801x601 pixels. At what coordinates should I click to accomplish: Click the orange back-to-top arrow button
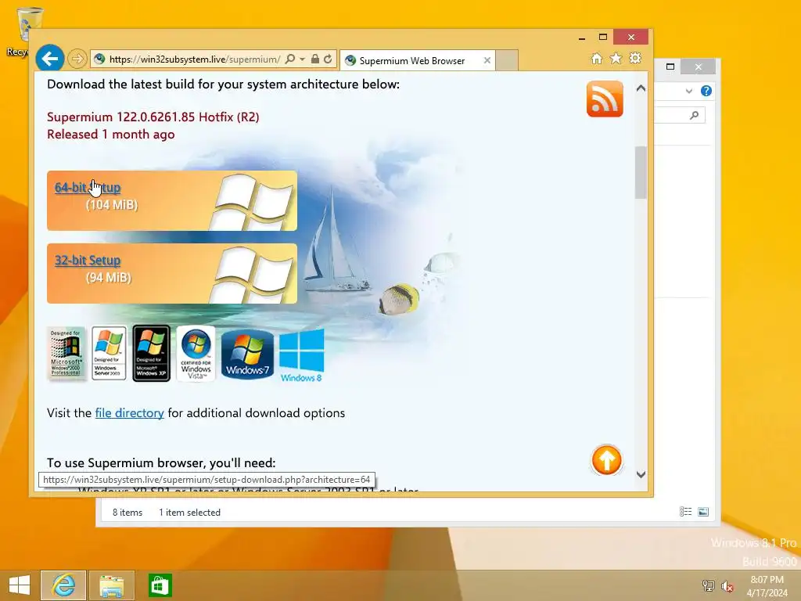click(x=606, y=460)
